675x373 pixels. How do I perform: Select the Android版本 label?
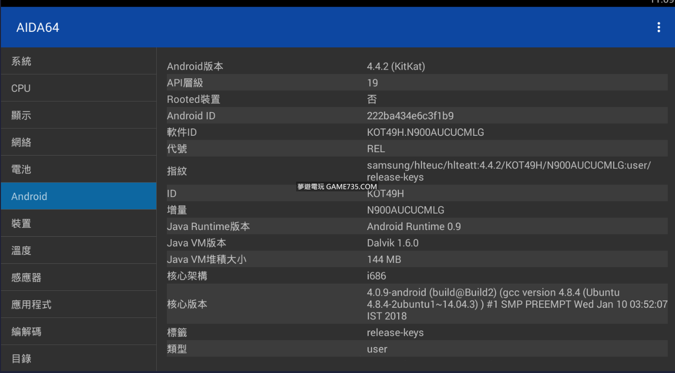[195, 66]
